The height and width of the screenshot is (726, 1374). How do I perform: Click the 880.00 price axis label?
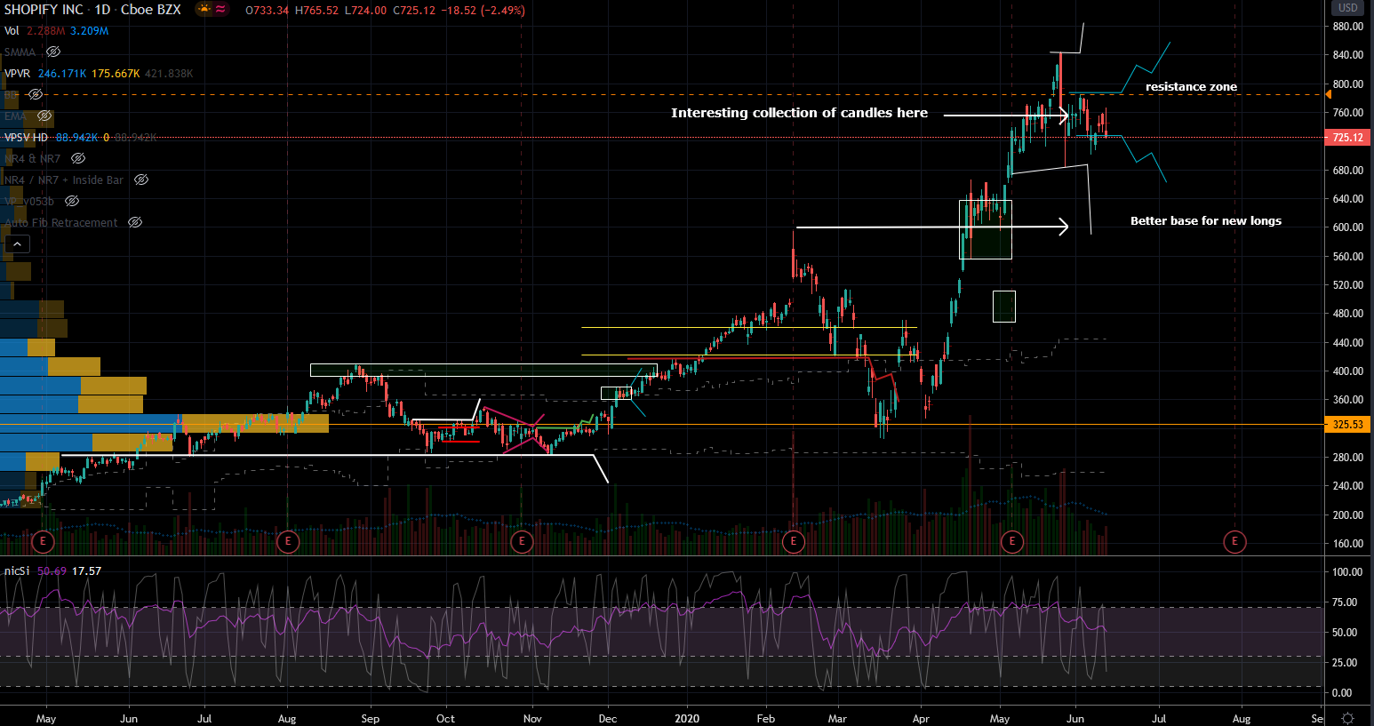1348,27
